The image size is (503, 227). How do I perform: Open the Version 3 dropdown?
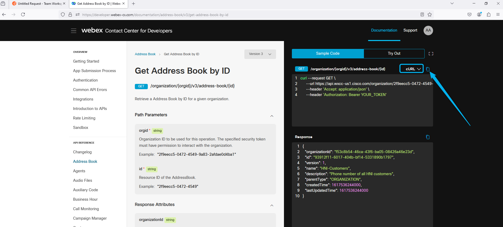(x=260, y=54)
